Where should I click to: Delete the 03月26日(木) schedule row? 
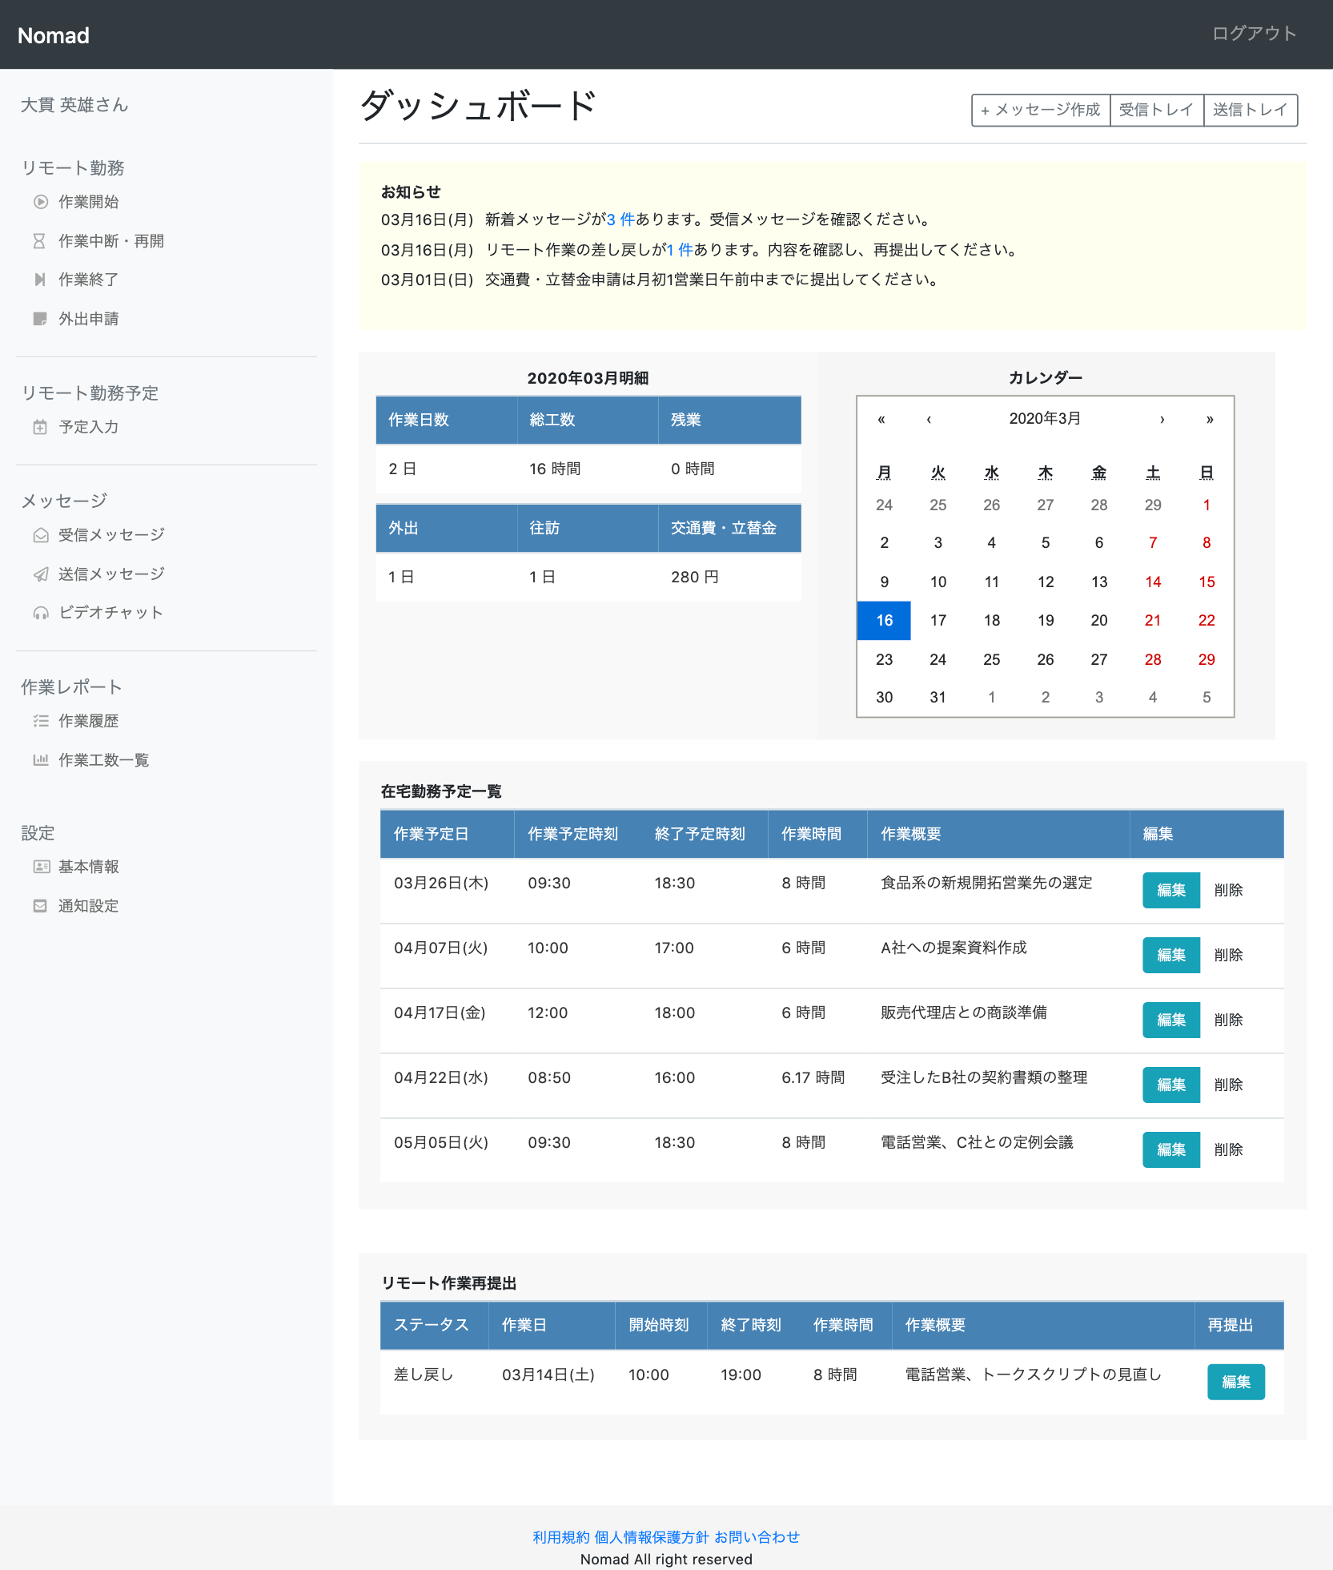tap(1228, 890)
